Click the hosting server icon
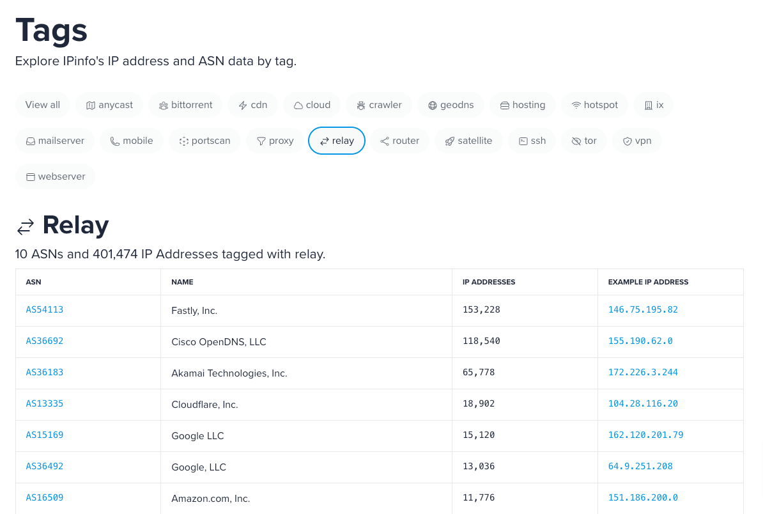Viewport: 763px width, 514px height. coord(505,105)
